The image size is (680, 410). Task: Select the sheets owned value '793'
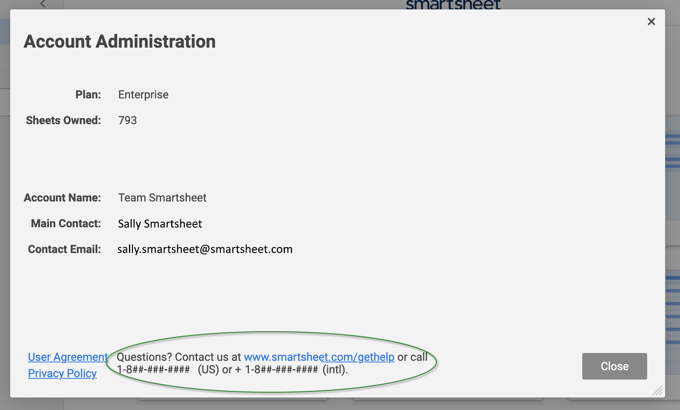pyautogui.click(x=127, y=120)
